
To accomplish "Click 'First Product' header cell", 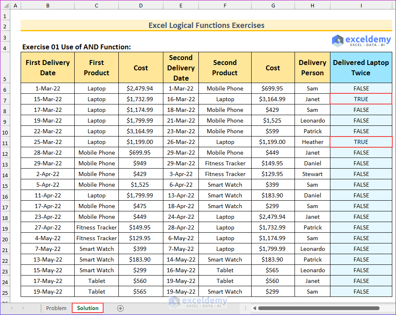I will pos(97,67).
